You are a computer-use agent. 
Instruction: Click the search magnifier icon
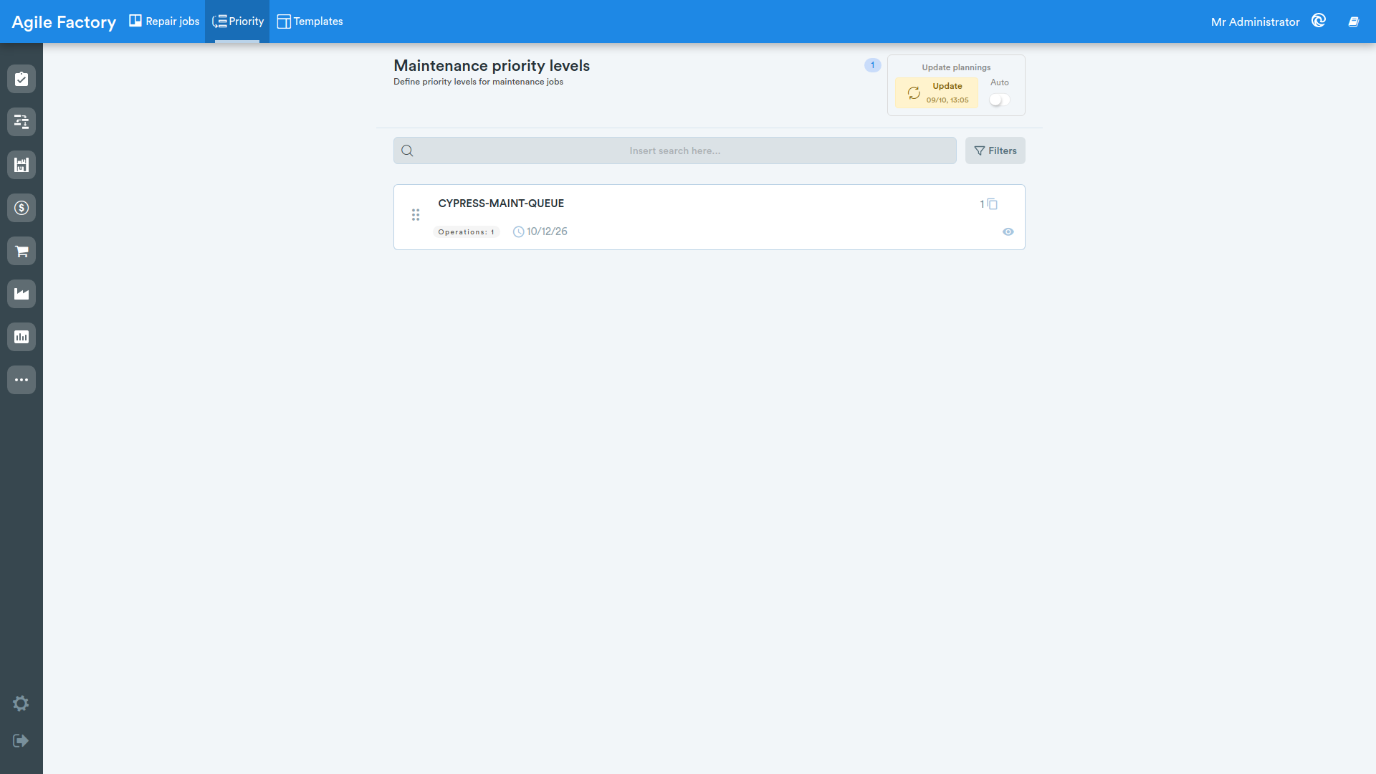pyautogui.click(x=407, y=150)
